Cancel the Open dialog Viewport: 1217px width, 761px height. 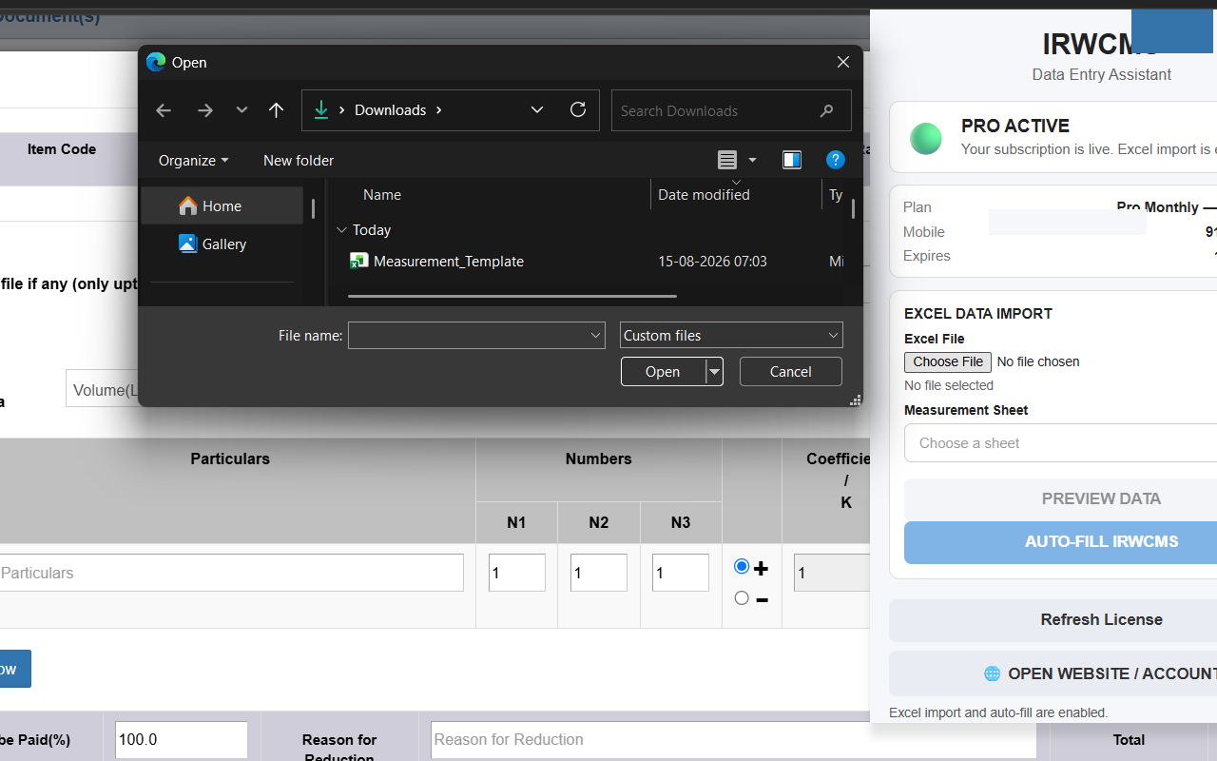791,372
